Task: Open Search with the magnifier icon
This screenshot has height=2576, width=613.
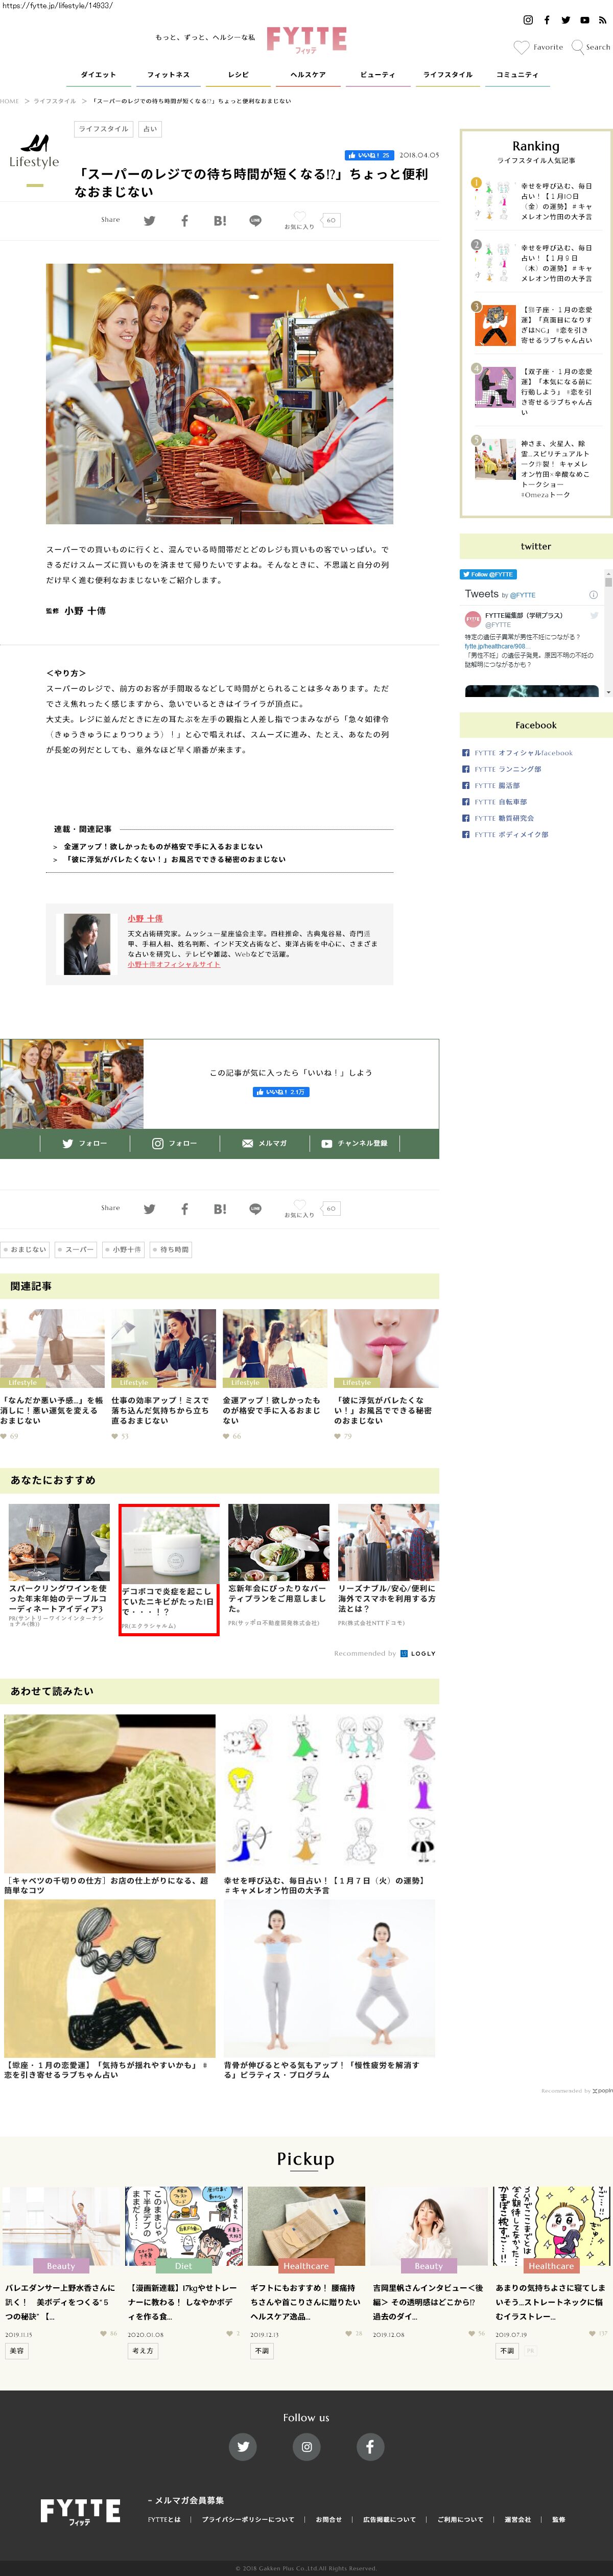Action: [x=578, y=47]
